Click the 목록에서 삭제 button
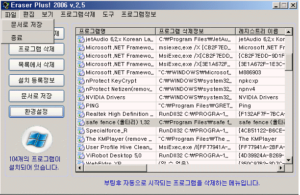The width and height of the screenshot is (300, 195). 37,65
